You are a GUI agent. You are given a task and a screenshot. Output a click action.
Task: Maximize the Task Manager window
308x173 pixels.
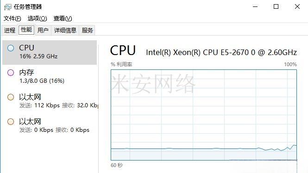click(x=276, y=6)
